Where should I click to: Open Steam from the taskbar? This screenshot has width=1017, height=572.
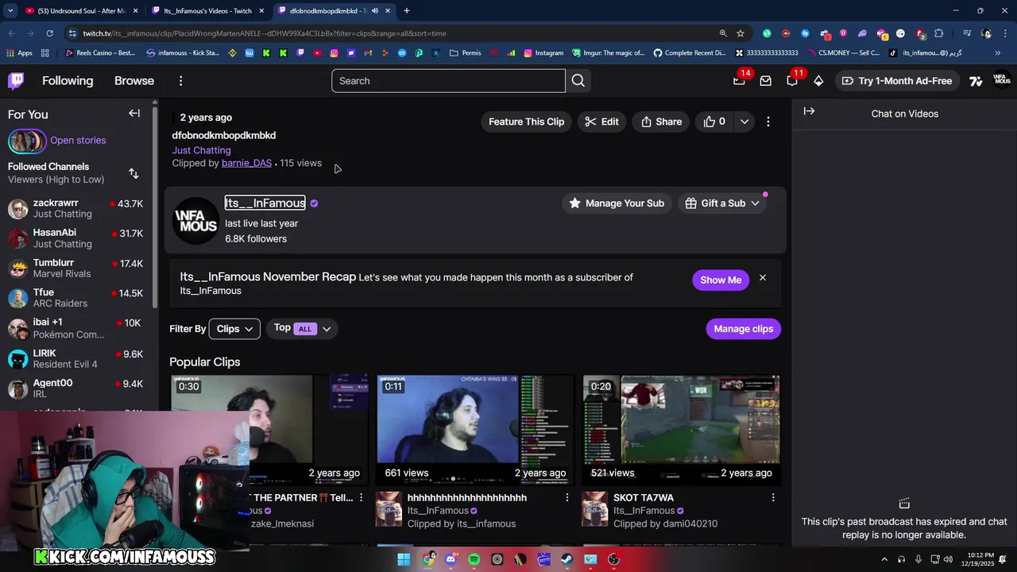coord(567,559)
